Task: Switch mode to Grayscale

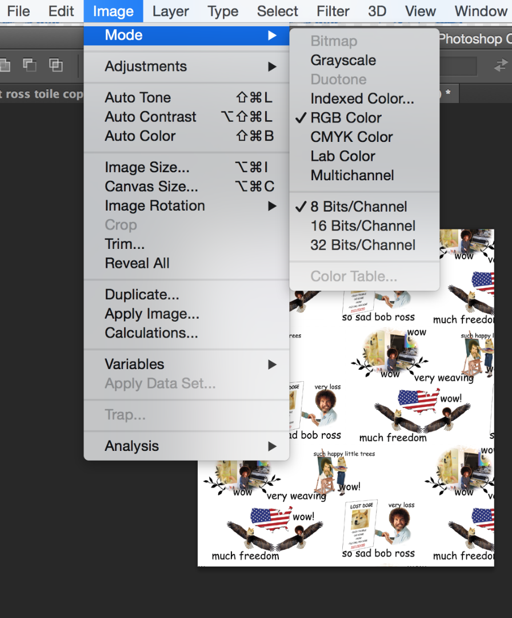Action: pos(365,60)
